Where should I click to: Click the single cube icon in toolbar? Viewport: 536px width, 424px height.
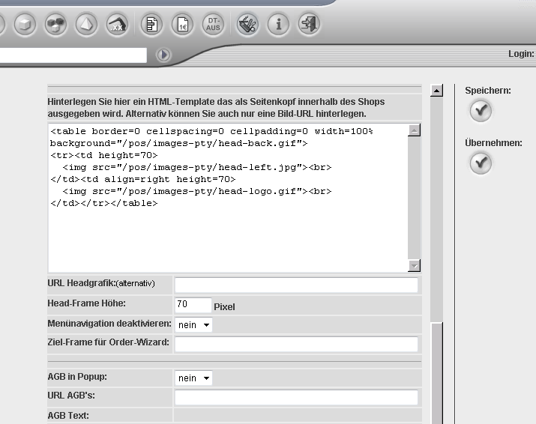25,25
